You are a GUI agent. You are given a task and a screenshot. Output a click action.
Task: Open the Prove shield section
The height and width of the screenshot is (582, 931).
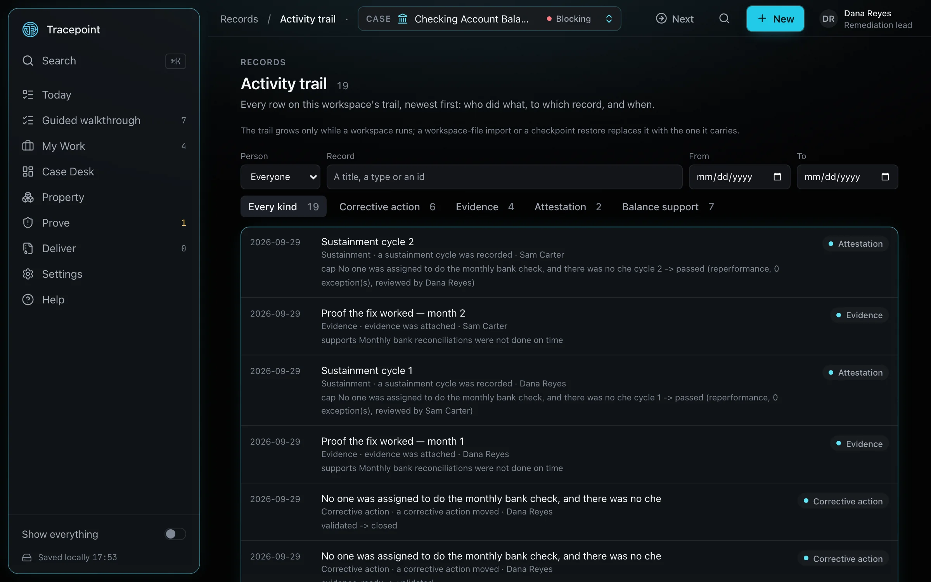(104, 223)
